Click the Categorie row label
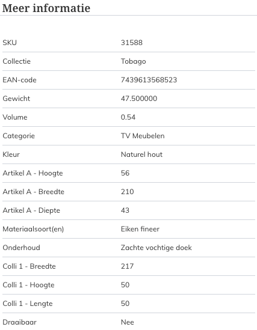This screenshot has width=257, height=330. pos(19,136)
